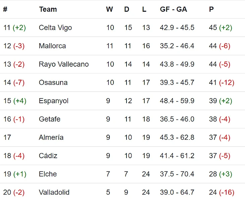Select the Almería team name
Viewport: 245px width, 201px height.
pyautogui.click(x=51, y=137)
